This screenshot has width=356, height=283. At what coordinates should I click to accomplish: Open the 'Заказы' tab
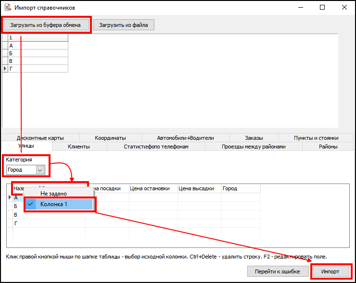254,138
